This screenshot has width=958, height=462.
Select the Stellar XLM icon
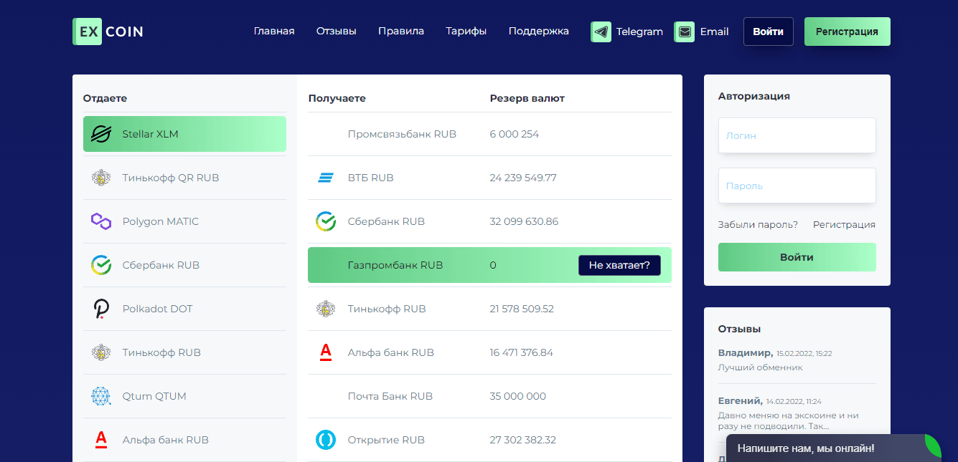[x=101, y=134]
